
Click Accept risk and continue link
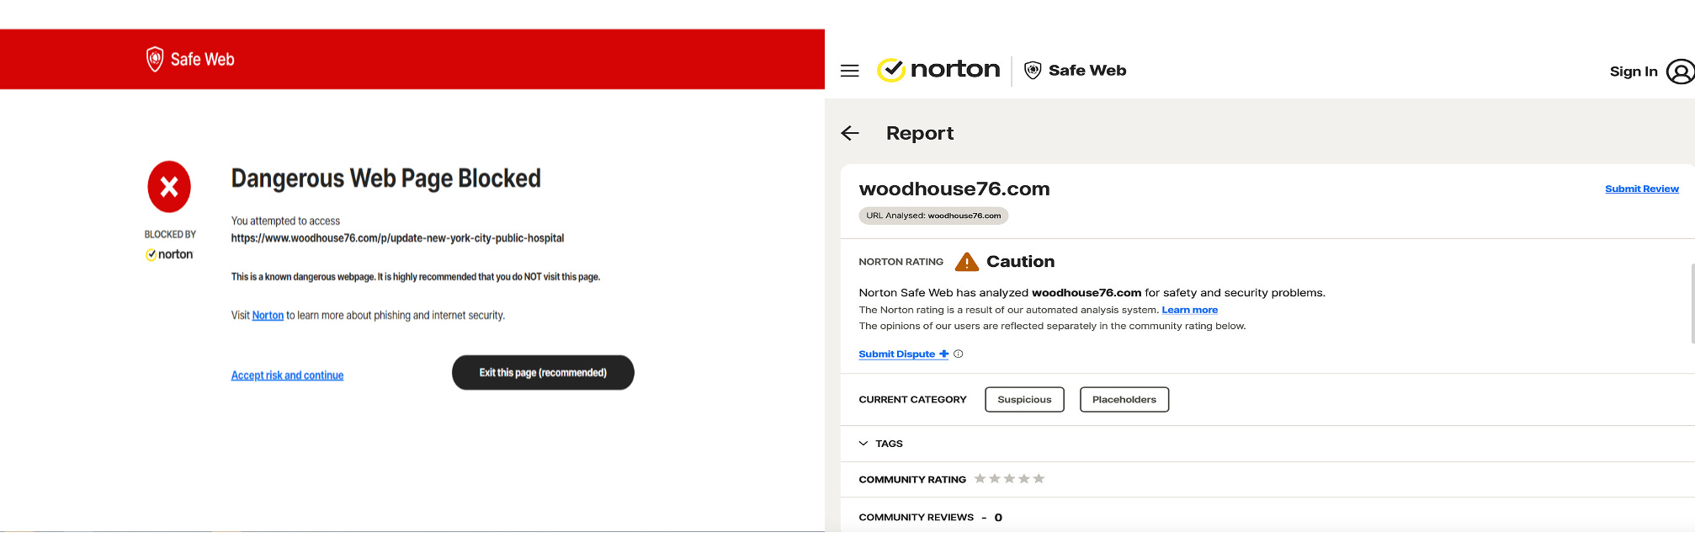coord(287,375)
